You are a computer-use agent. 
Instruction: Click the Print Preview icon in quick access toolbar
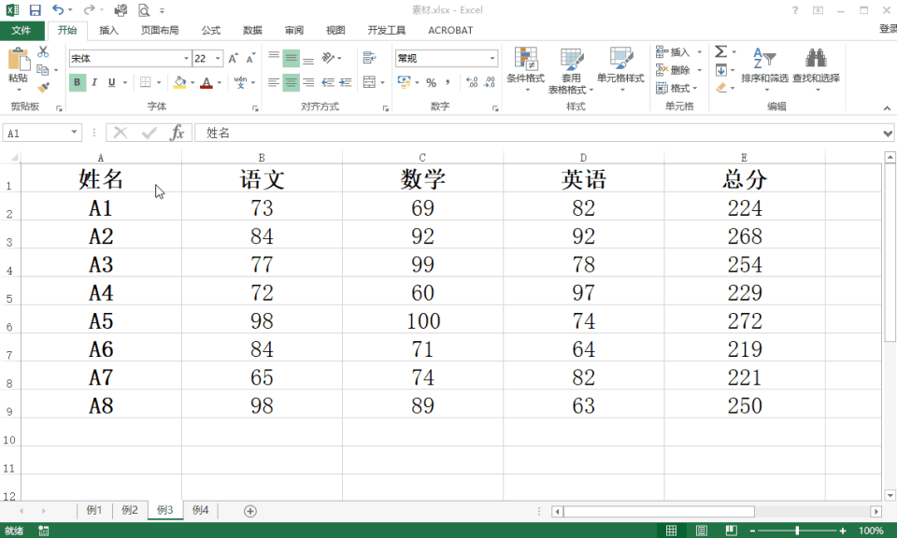[144, 10]
